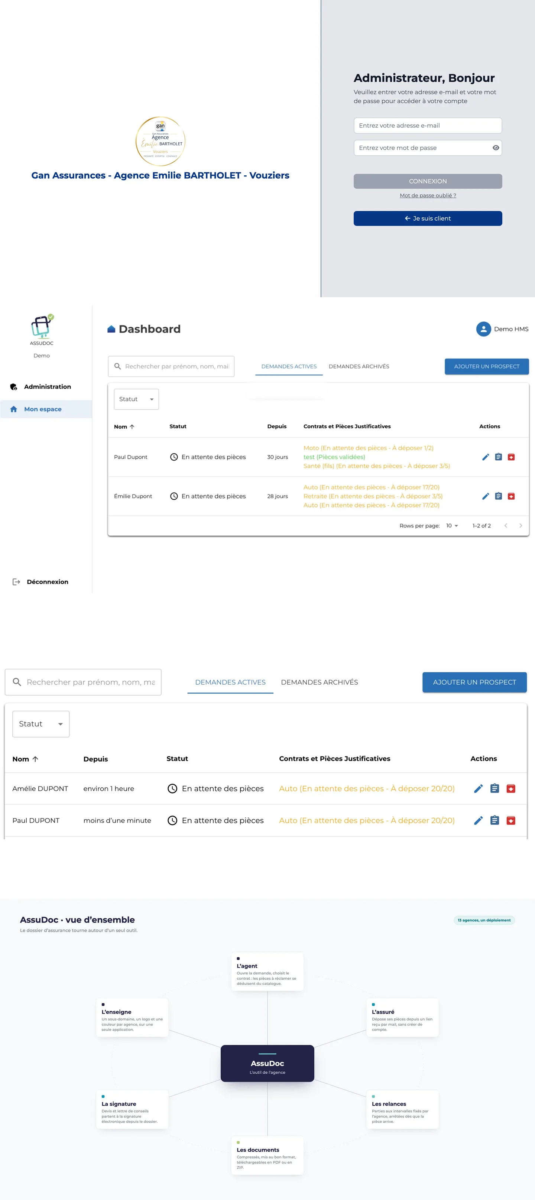Open the Demo HMS user avatar

(483, 329)
